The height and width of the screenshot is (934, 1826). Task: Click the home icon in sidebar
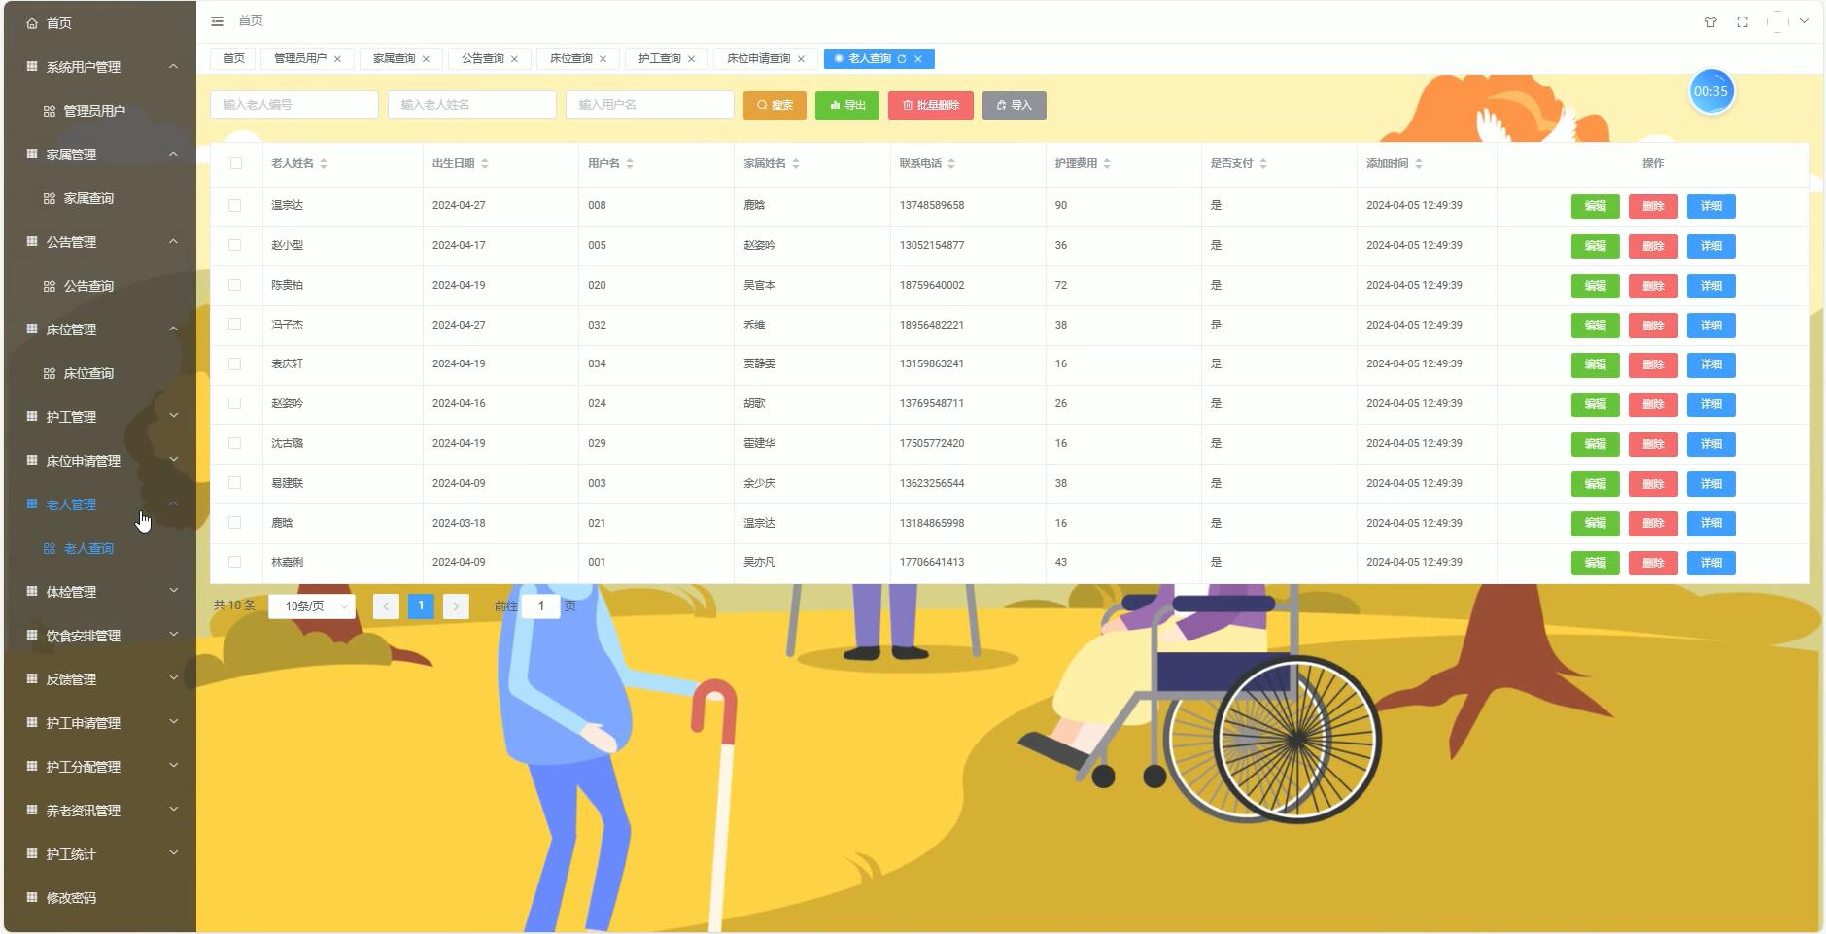[32, 23]
